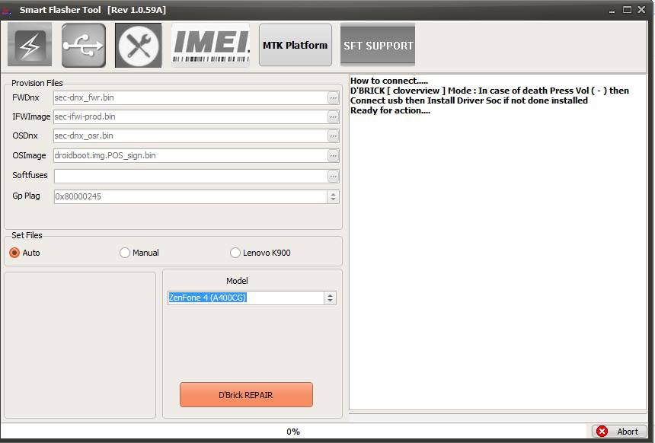Switch to Manual file mode
This screenshot has height=443, width=655.
pyautogui.click(x=124, y=252)
